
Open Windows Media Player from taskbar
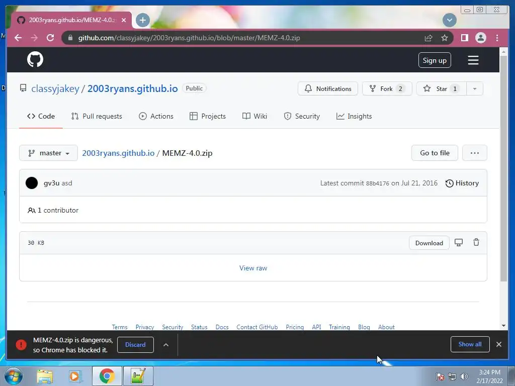75,376
